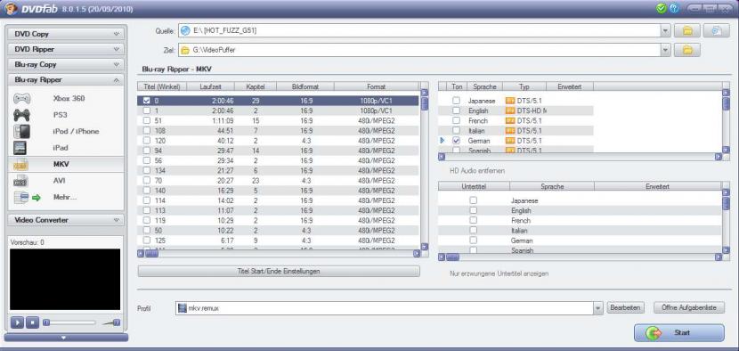The height and width of the screenshot is (351, 739).
Task: Click Öffne Aufgabenliste button
Action: pyautogui.click(x=689, y=307)
